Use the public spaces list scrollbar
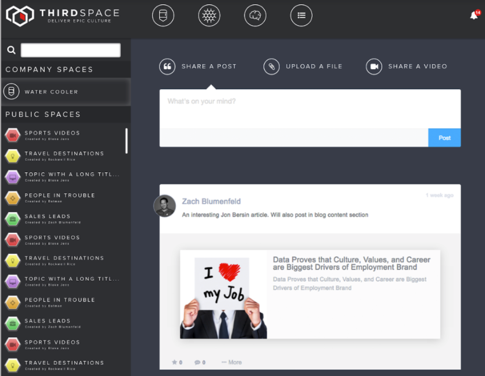The image size is (485, 376). point(126,141)
